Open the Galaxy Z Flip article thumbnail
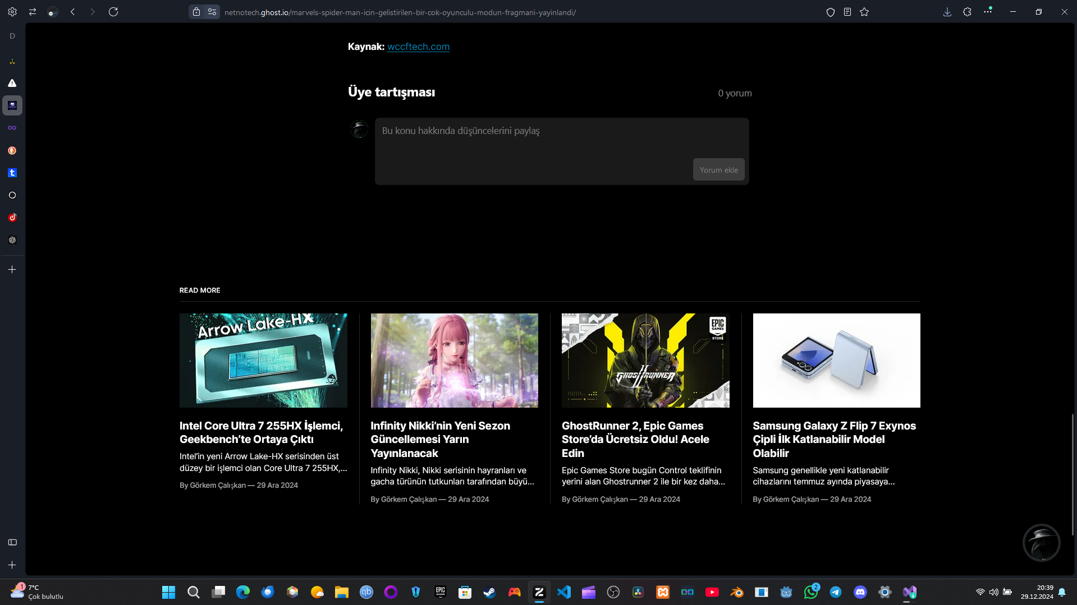 coord(836,361)
